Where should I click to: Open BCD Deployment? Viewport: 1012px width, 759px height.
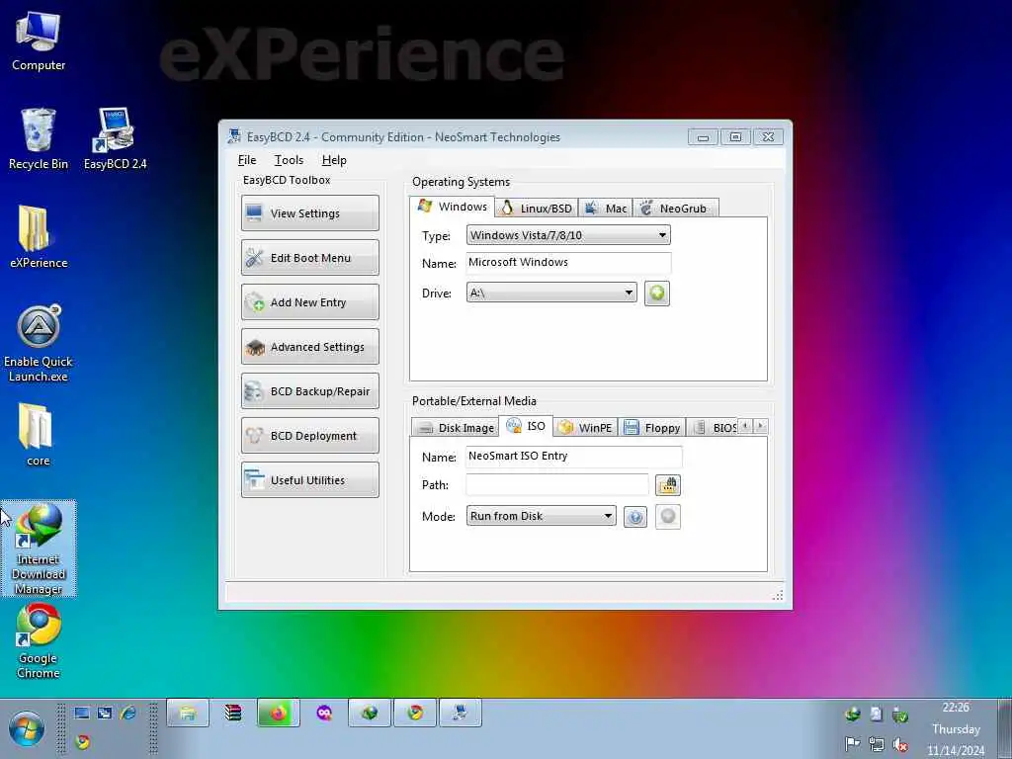(x=309, y=436)
